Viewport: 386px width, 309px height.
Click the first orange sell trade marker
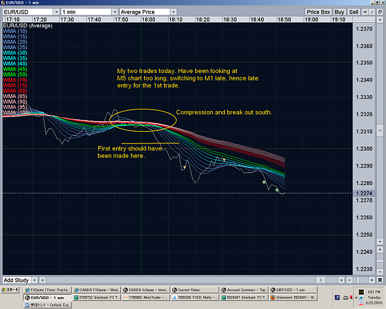(x=185, y=167)
